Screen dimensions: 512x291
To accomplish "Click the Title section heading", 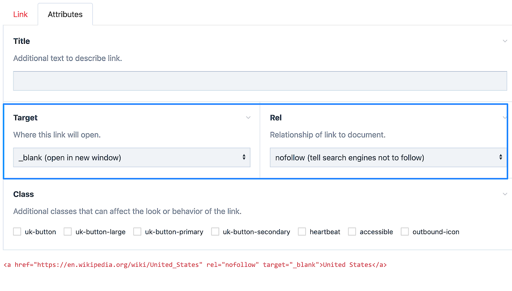I will coord(22,41).
